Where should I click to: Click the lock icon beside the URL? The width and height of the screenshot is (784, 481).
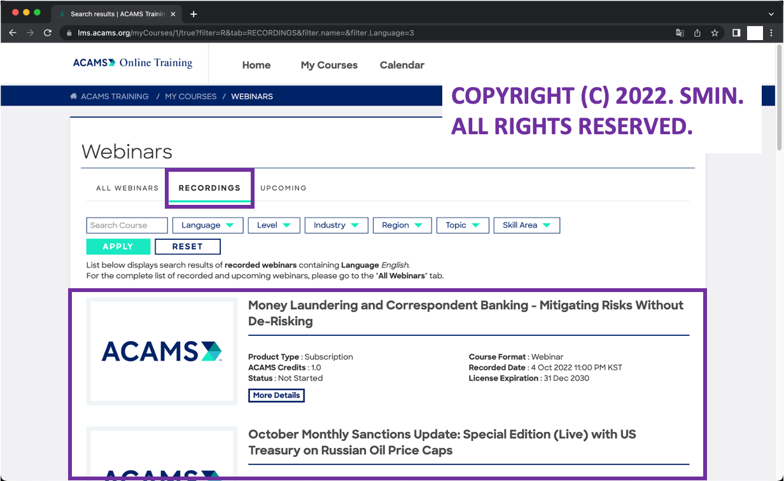69,33
